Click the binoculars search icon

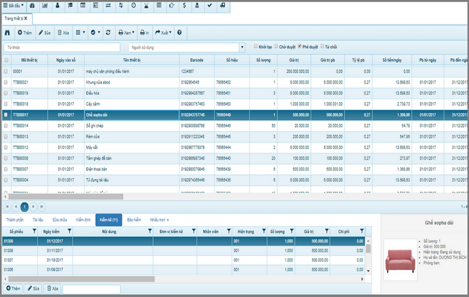[x=7, y=33]
